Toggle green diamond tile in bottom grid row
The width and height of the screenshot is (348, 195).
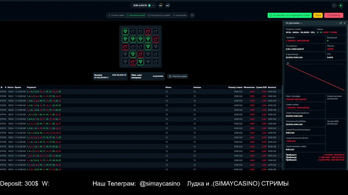[140, 62]
